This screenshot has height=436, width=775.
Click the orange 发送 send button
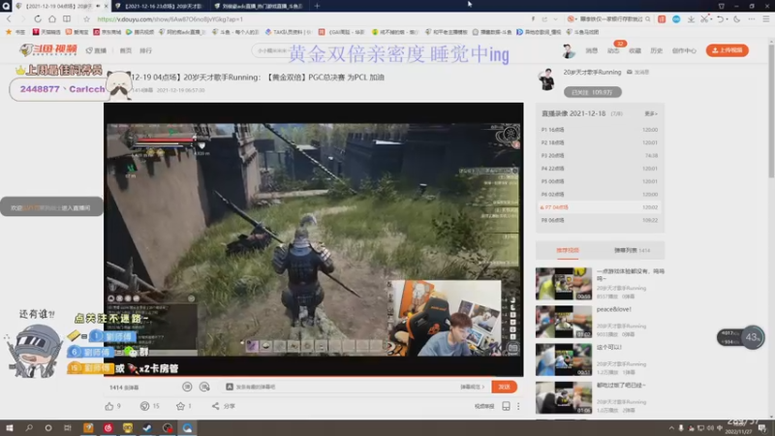(x=504, y=387)
